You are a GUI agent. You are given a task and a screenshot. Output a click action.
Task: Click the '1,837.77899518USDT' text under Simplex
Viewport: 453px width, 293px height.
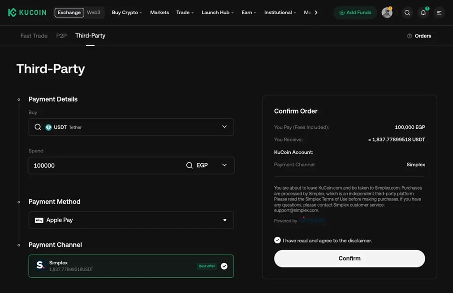(x=71, y=269)
